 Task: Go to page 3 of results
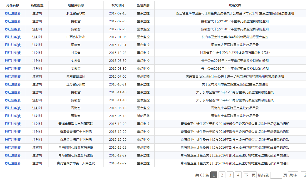click(230, 175)
